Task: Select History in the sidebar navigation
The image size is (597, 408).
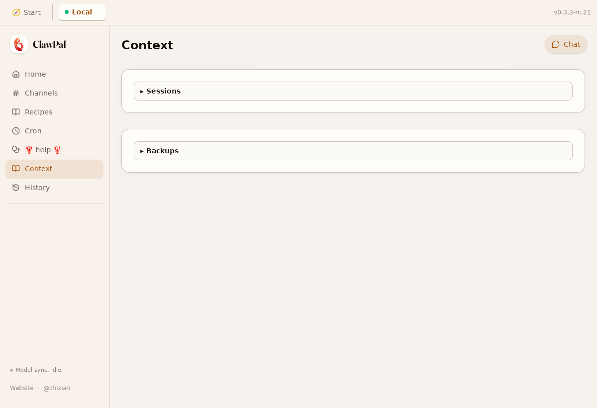Action: coord(37,187)
